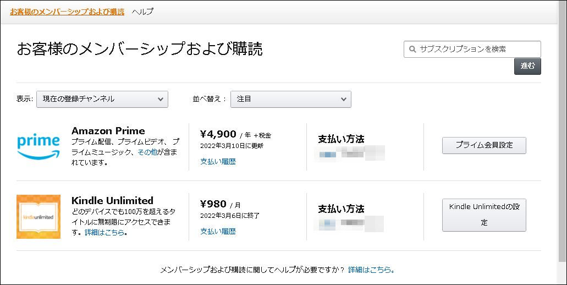The width and height of the screenshot is (567, 285).
Task: Open 詳細はこちら link in Kindle Unlimited description
Action: pos(104,233)
